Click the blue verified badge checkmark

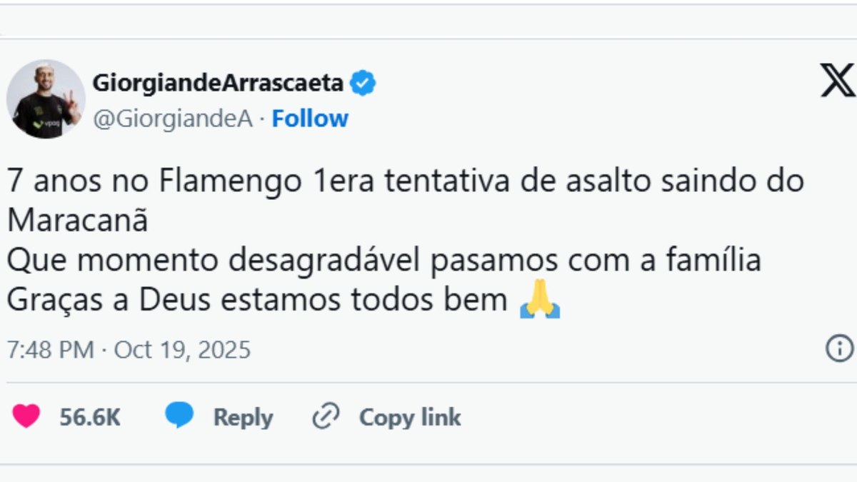(361, 82)
